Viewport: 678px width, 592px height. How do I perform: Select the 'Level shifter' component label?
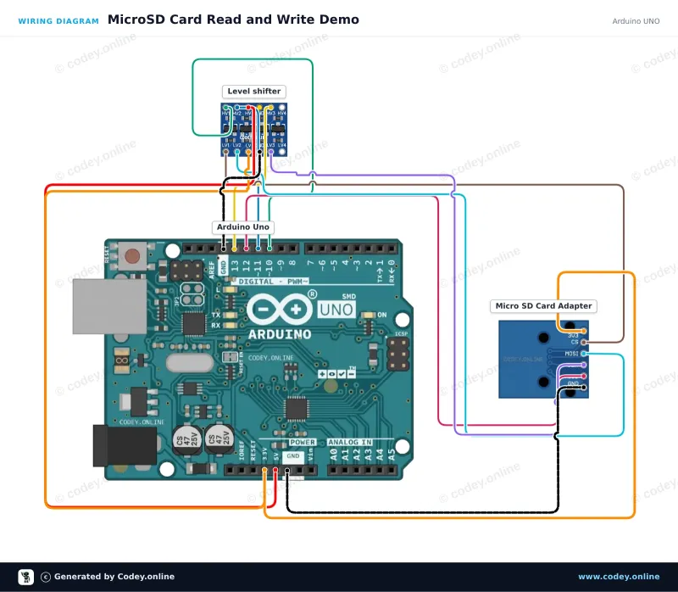click(x=253, y=92)
